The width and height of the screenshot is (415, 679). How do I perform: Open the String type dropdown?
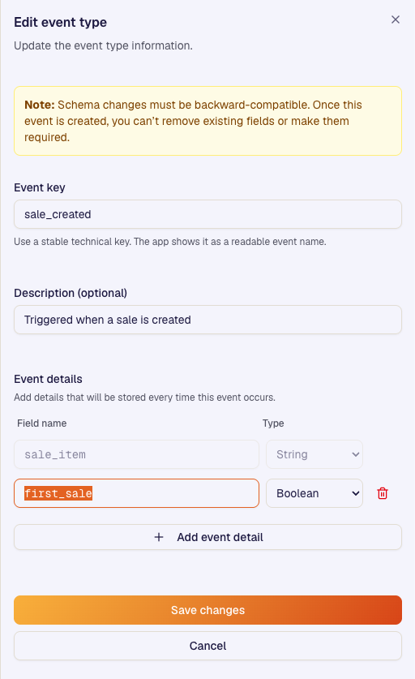click(314, 454)
